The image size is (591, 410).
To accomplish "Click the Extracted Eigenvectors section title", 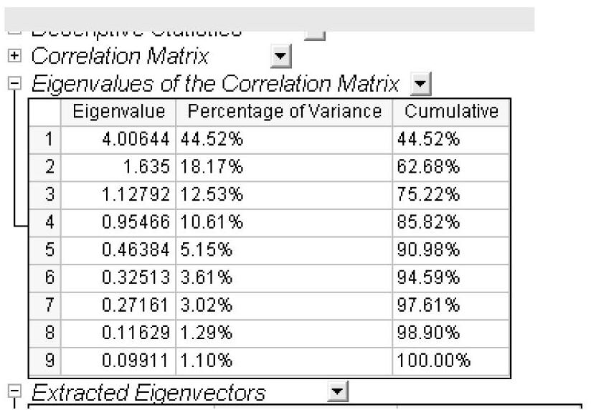I will (x=148, y=392).
